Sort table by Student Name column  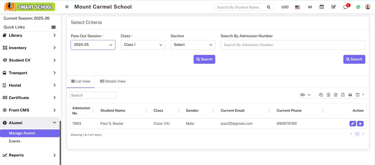[113, 111]
